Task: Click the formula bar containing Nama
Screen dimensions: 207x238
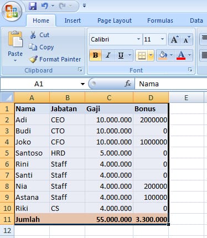Action: pos(171,84)
